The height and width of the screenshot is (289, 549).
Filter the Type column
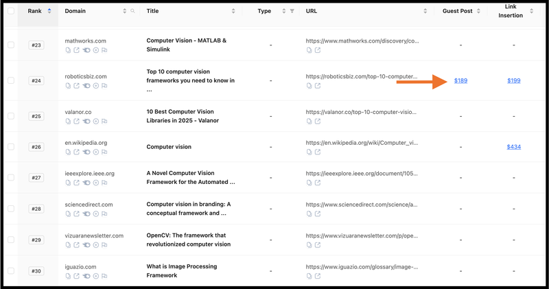[292, 11]
